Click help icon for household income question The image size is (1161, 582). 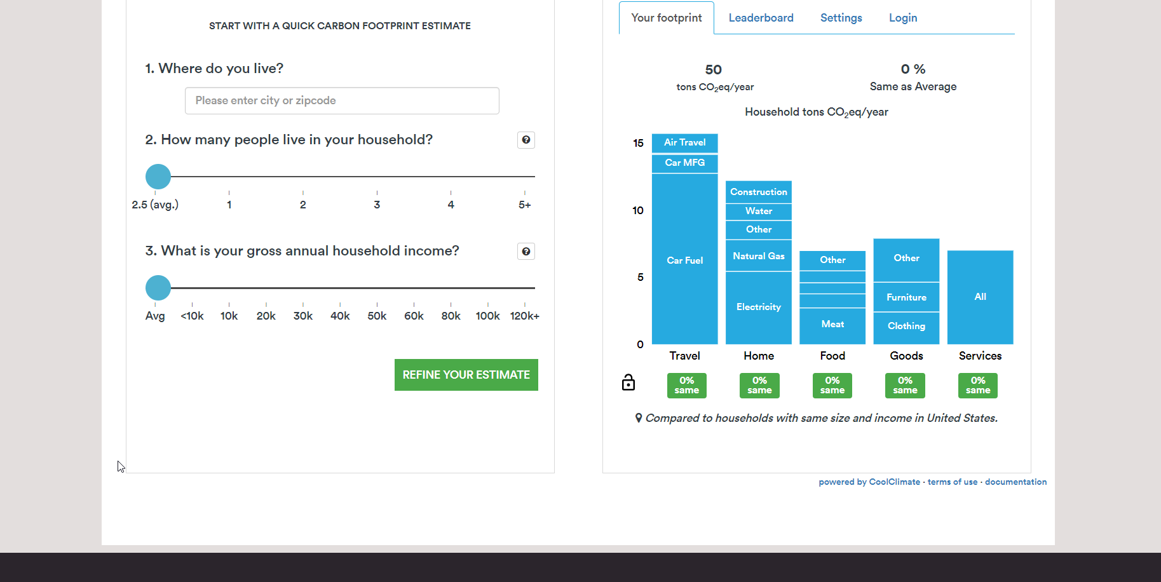point(526,252)
